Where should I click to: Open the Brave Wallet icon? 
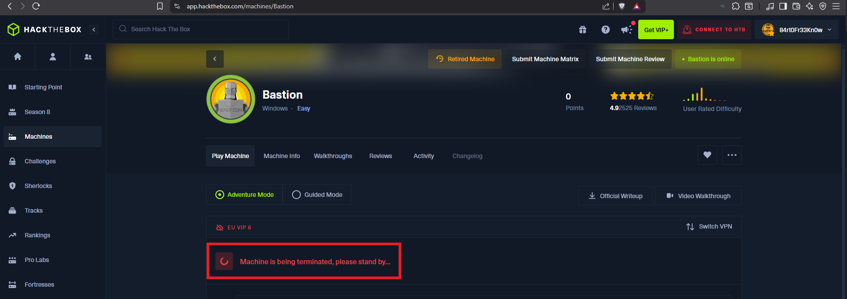(796, 6)
